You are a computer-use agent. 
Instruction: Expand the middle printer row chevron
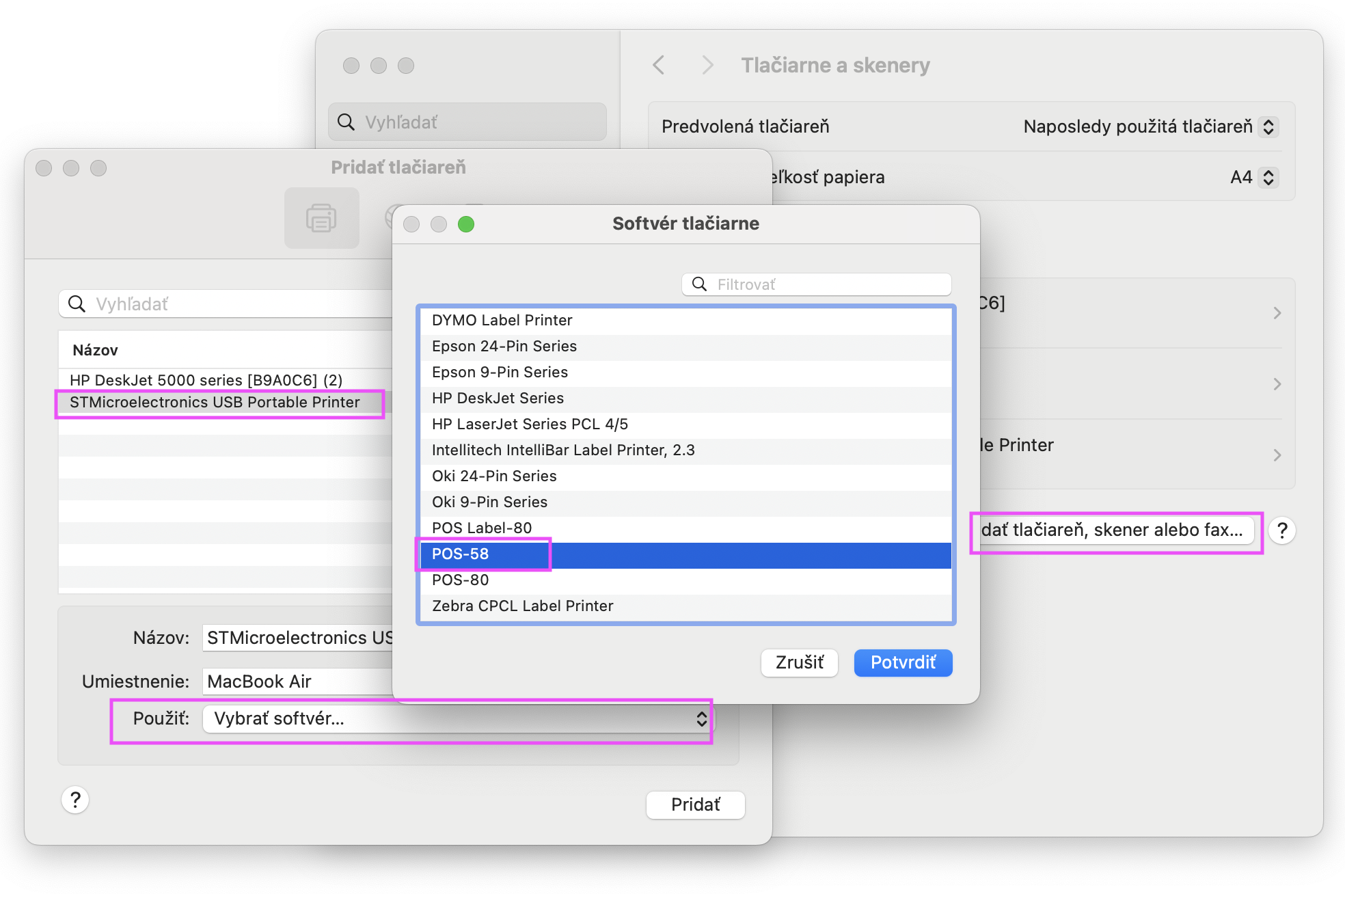pos(1277,384)
